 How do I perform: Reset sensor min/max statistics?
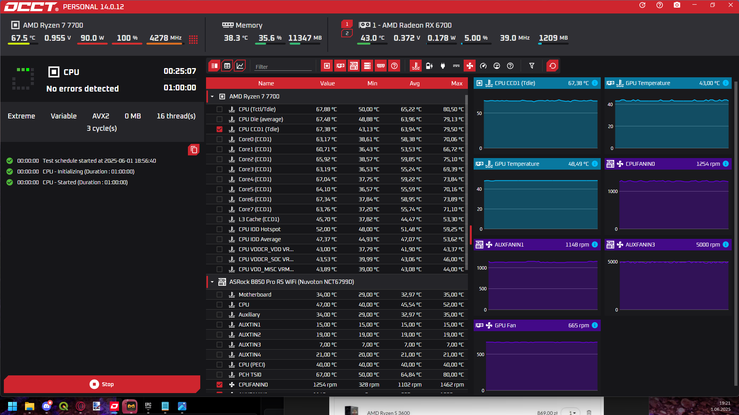(x=553, y=66)
